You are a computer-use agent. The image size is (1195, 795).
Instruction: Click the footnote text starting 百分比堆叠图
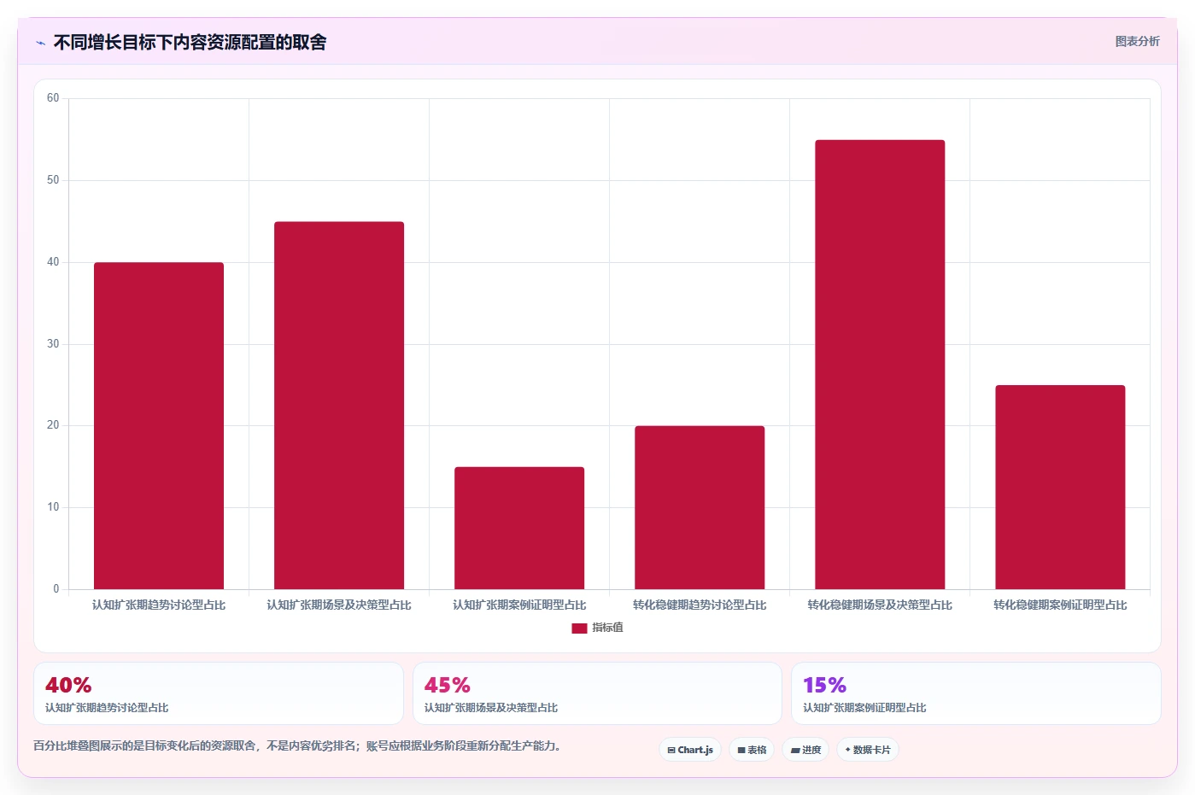(298, 745)
